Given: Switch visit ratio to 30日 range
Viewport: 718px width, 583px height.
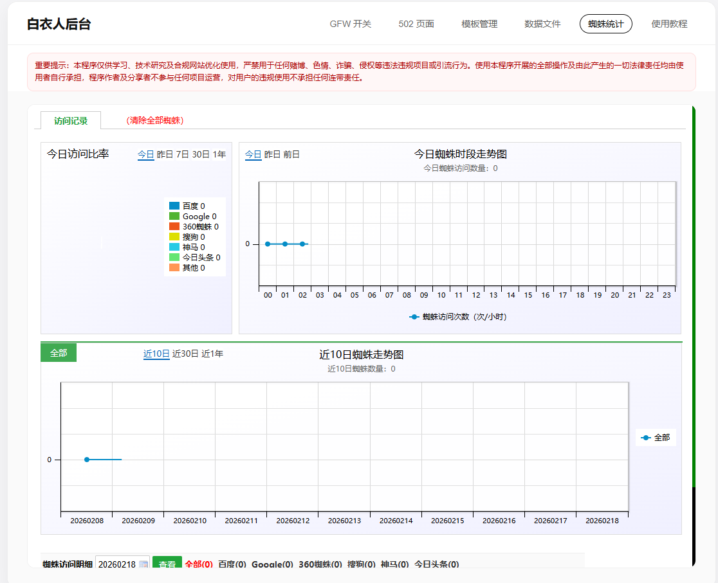Looking at the screenshot, I should tap(201, 154).
